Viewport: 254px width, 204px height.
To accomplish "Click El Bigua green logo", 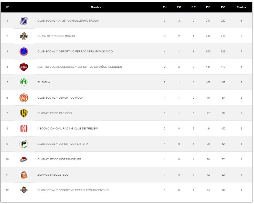I will click(x=24, y=82).
